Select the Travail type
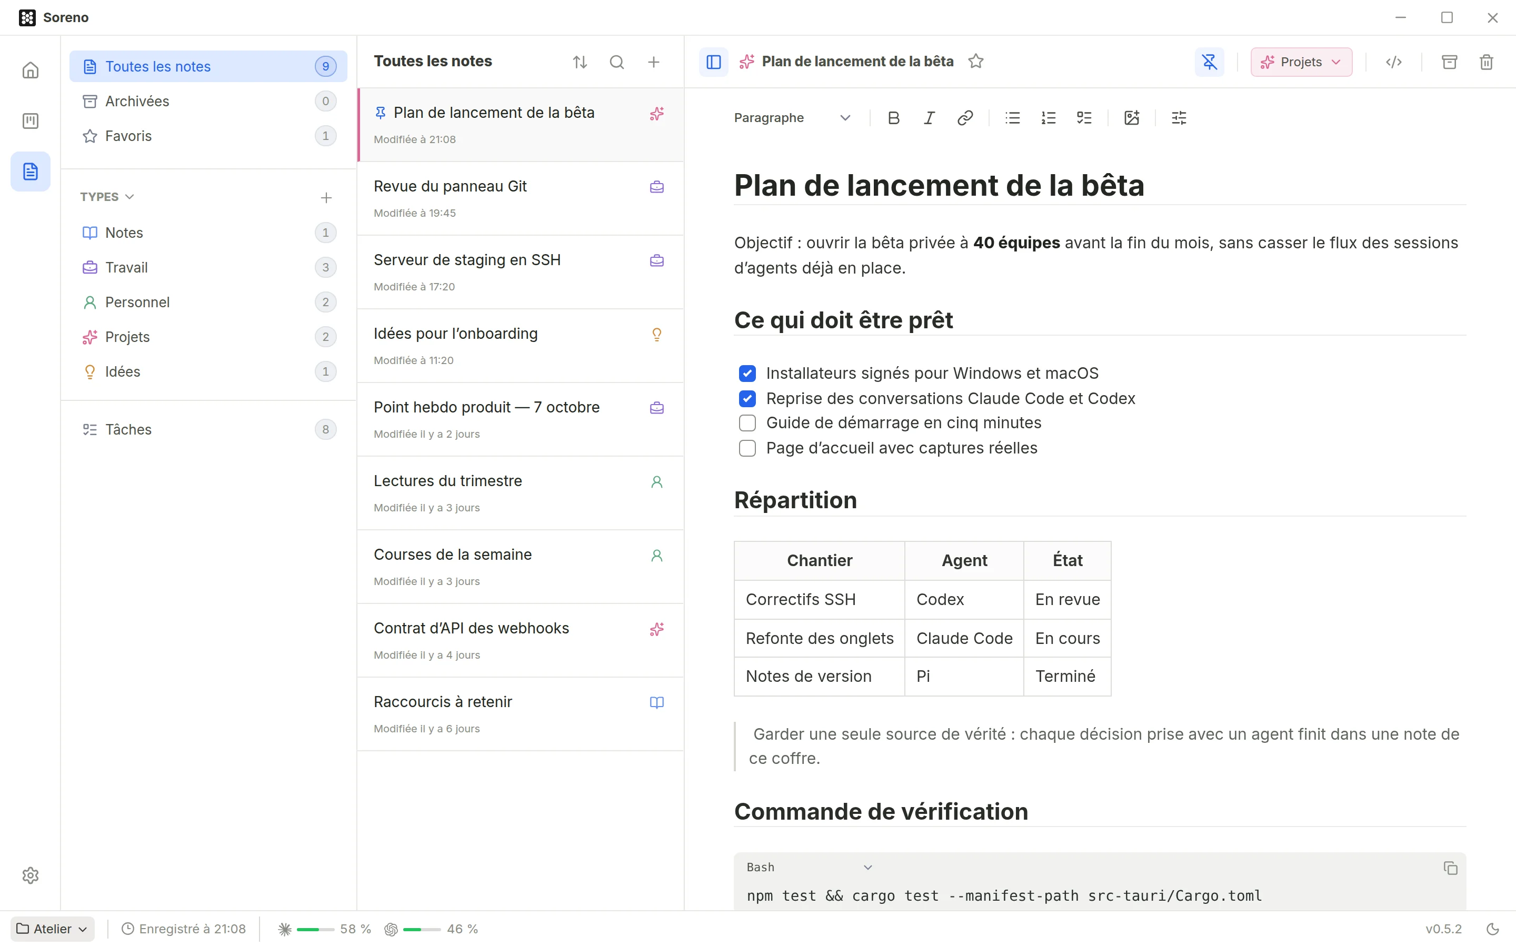 click(x=208, y=267)
